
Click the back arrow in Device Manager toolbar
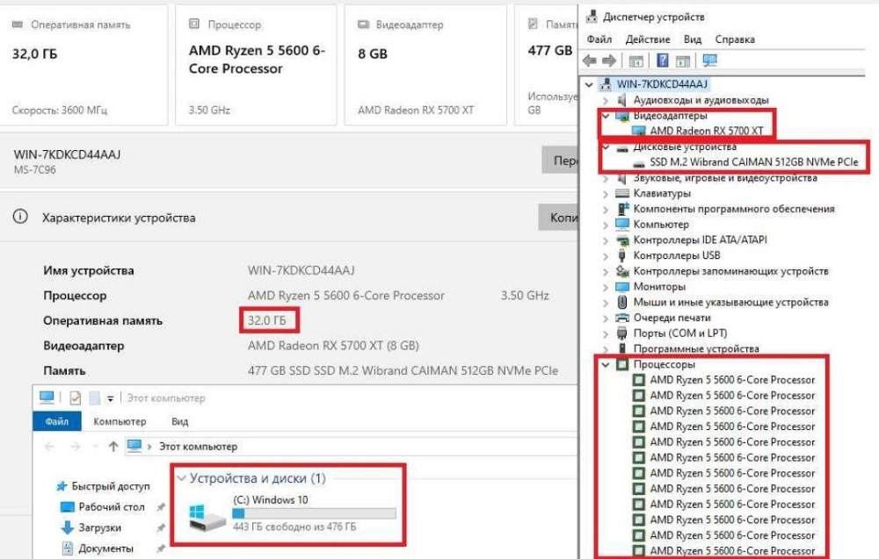[589, 61]
